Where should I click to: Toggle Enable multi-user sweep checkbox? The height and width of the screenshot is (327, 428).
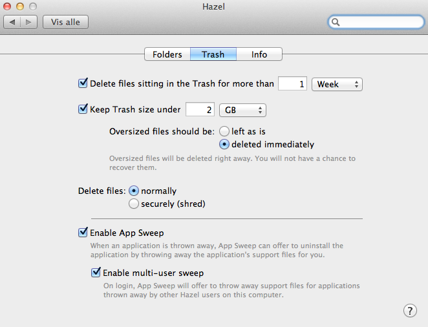point(96,273)
